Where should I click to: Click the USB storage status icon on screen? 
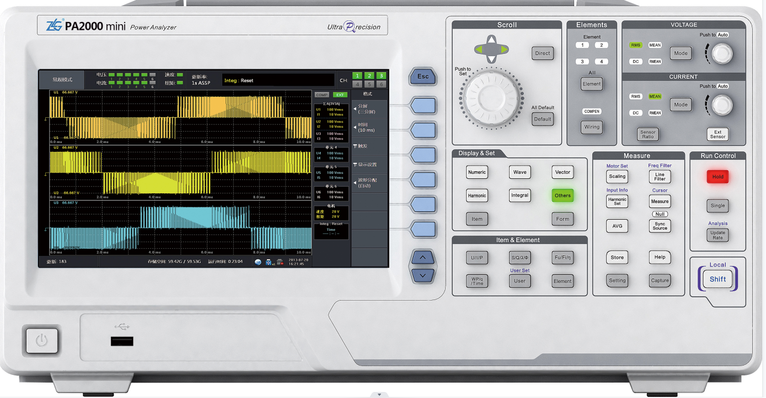(269, 262)
